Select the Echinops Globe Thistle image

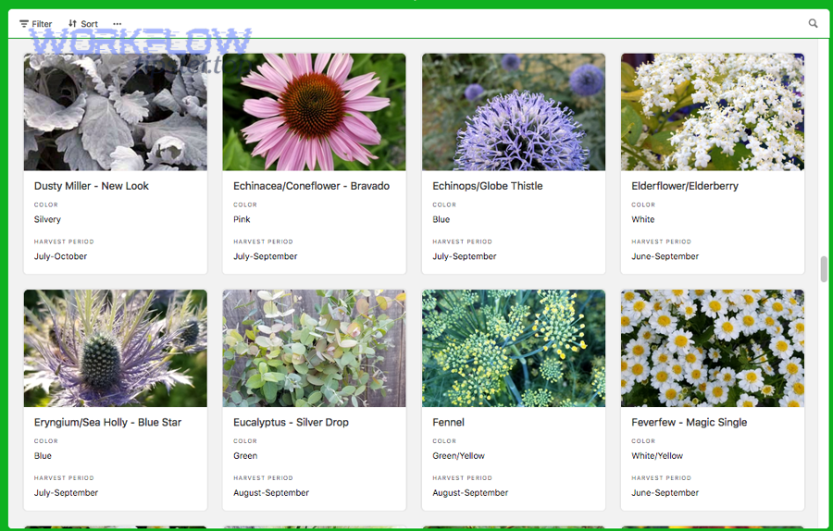514,112
